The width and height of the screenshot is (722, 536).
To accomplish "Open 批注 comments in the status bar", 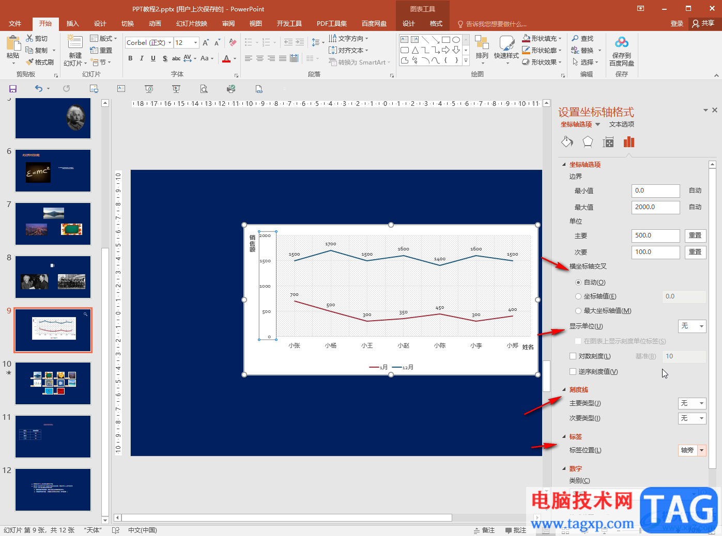I will (516, 530).
